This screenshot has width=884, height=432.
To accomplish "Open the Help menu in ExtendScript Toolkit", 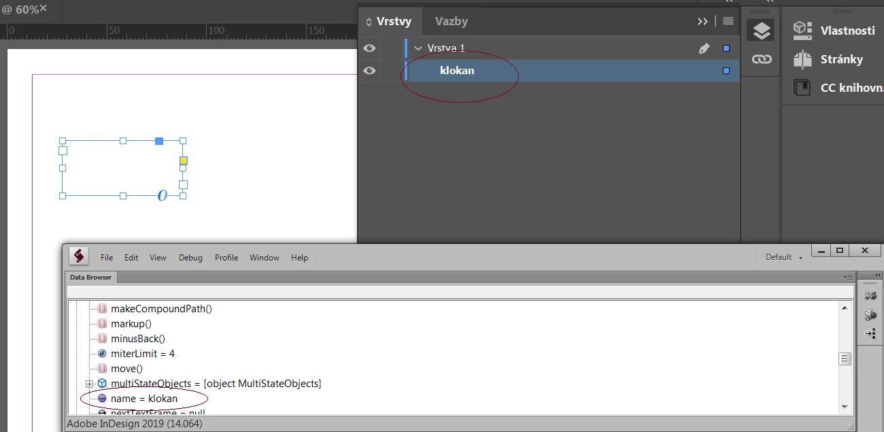I will tap(300, 257).
